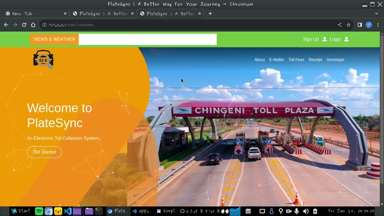Screen dimensions: 384x216
Task: Bookmark this page with the star
Action: 349,25
